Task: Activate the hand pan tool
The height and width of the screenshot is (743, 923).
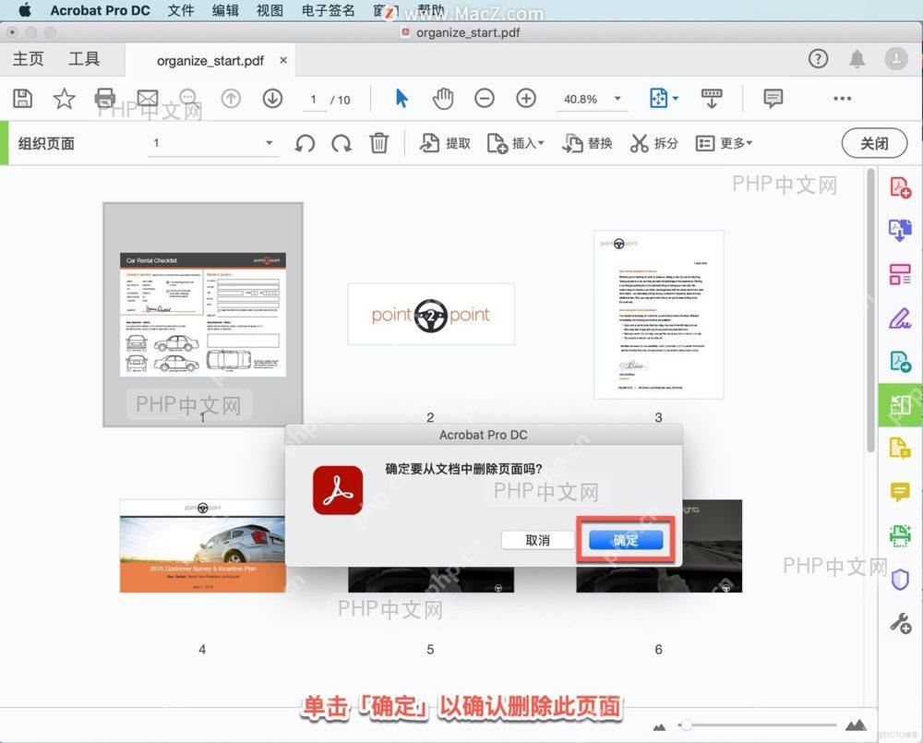Action: 443,99
